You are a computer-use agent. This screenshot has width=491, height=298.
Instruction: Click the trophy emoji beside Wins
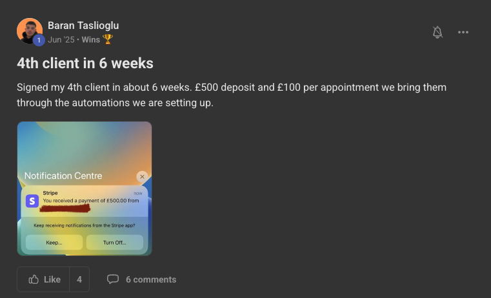coord(108,39)
